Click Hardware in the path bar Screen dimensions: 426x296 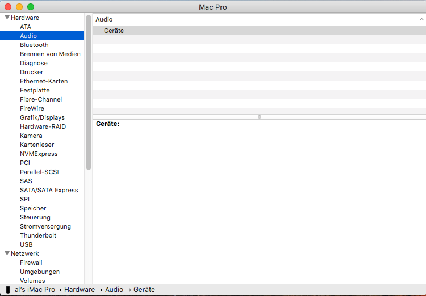coord(80,290)
